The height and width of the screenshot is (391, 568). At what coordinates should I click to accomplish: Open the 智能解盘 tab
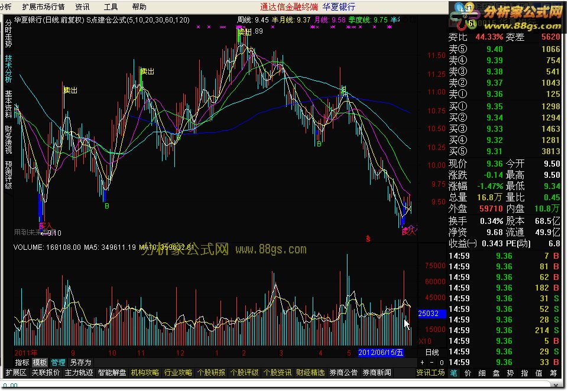point(112,373)
